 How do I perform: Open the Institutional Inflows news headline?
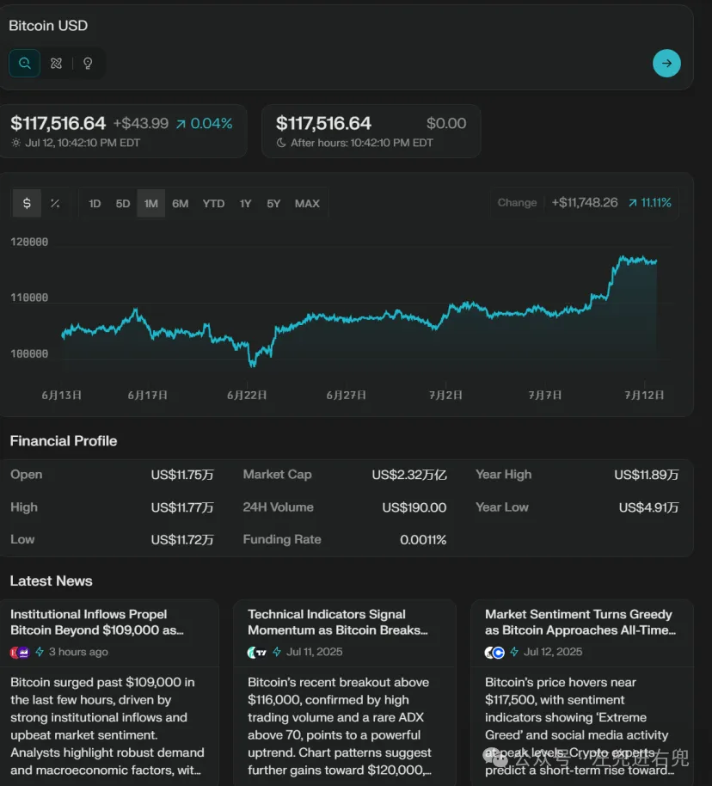pos(97,622)
